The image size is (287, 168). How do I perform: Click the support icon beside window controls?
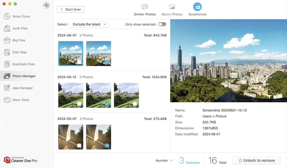[46, 5]
